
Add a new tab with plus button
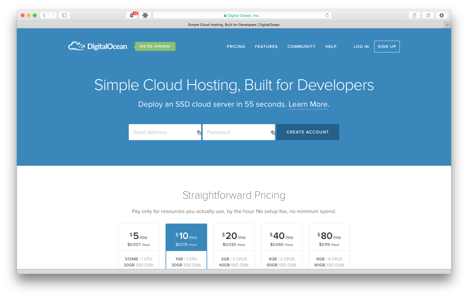click(x=447, y=25)
